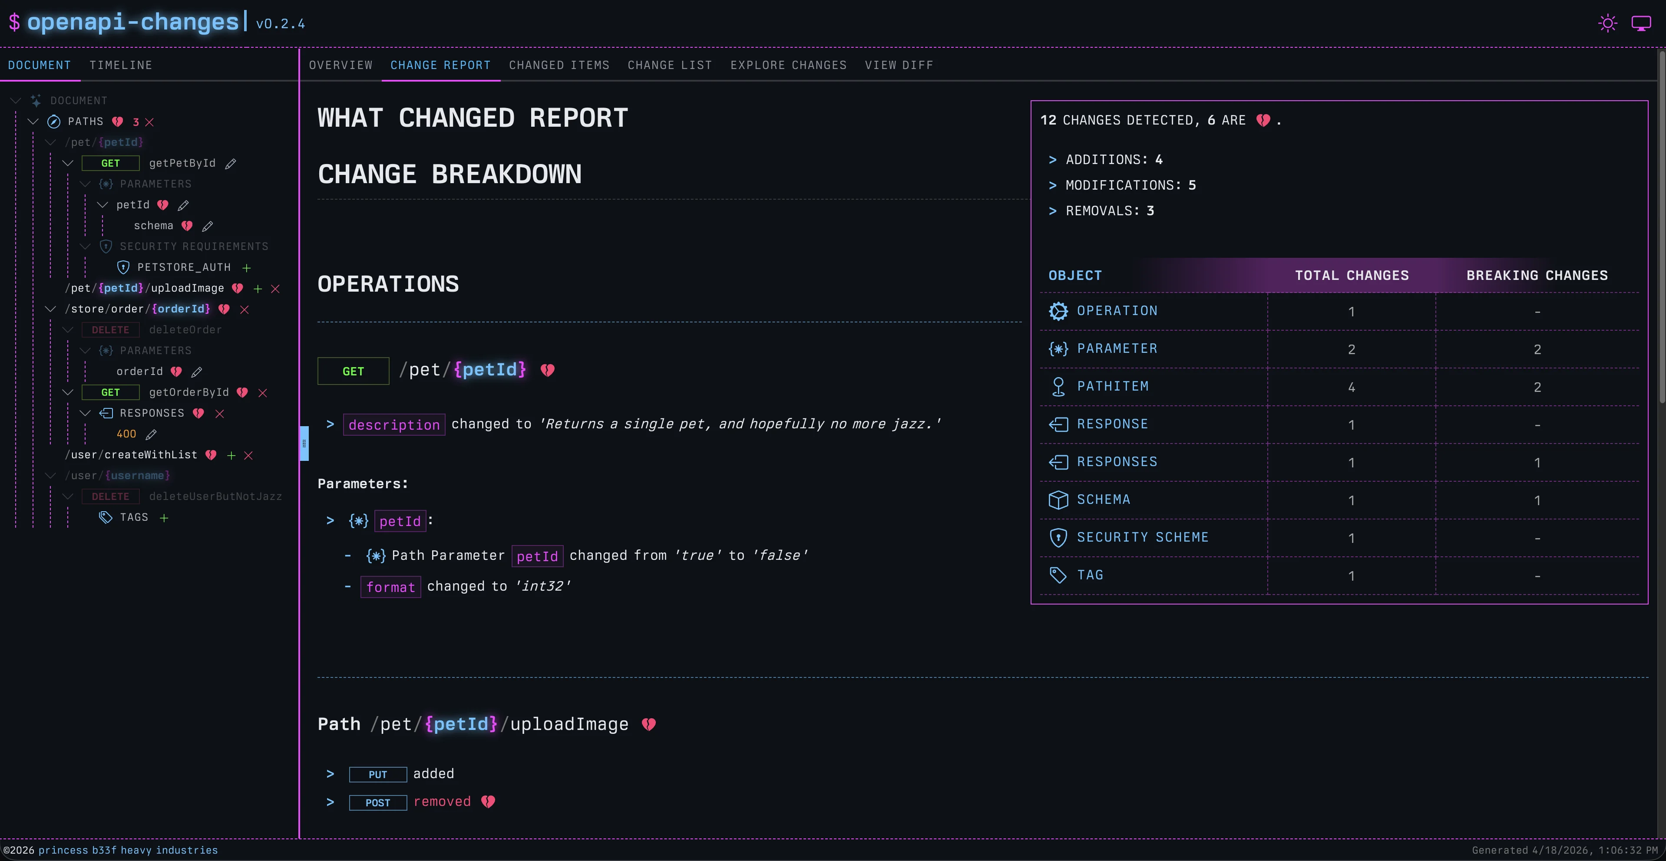This screenshot has height=861, width=1666.
Task: Toggle the light mode sun icon
Action: coord(1607,24)
